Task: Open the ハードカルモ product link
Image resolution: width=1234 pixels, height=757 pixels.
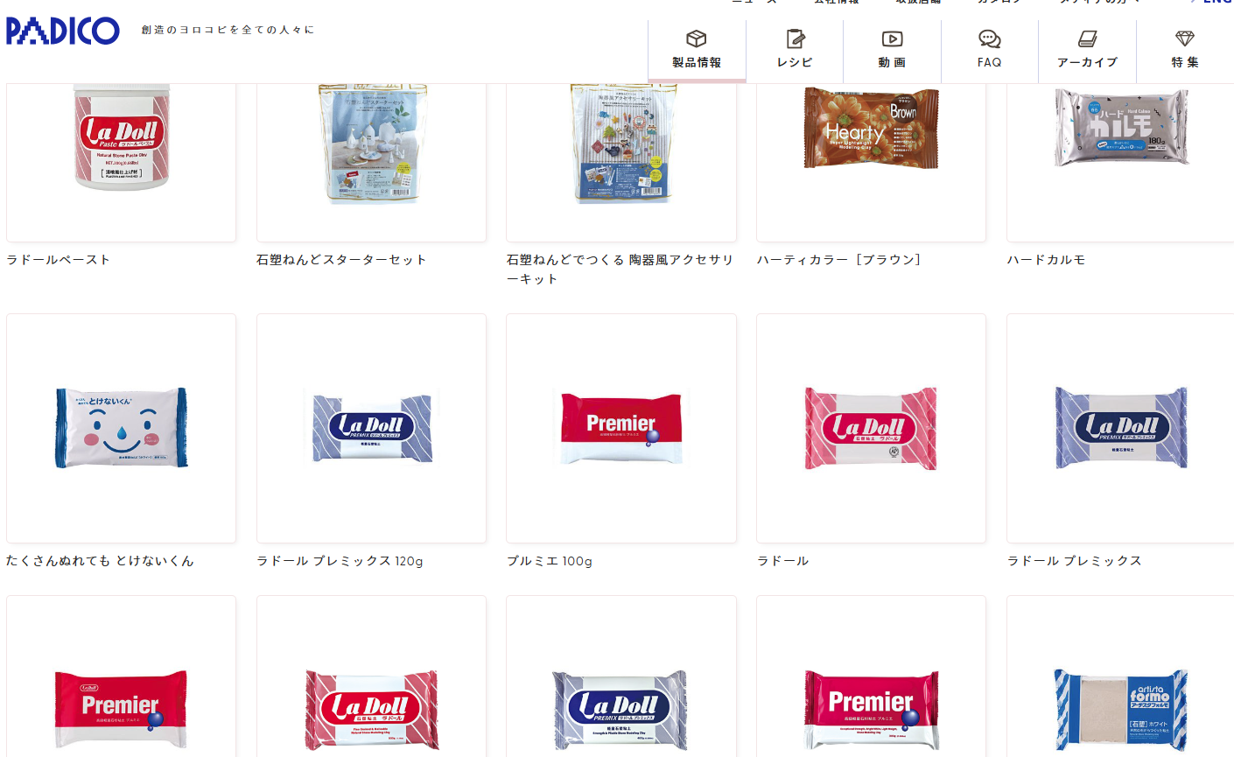Action: point(1047,260)
